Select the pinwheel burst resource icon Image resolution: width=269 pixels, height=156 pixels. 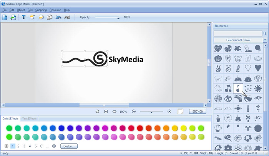[x=258, y=88]
